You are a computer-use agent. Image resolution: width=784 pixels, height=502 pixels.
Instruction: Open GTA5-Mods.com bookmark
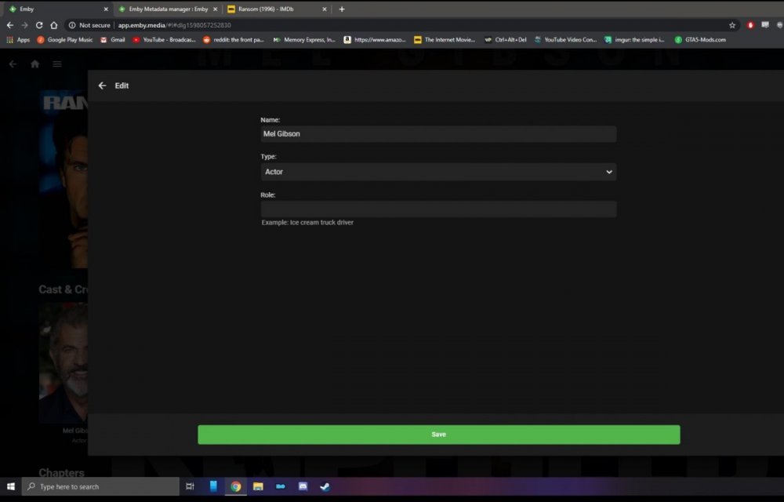(x=700, y=39)
